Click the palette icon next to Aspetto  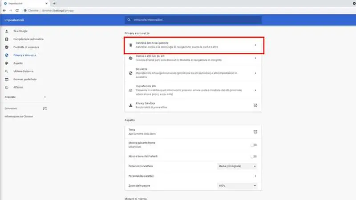pos(7,63)
